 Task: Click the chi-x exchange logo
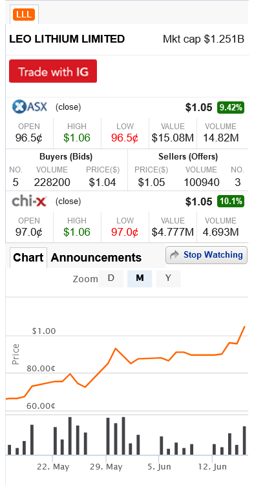[x=29, y=201]
